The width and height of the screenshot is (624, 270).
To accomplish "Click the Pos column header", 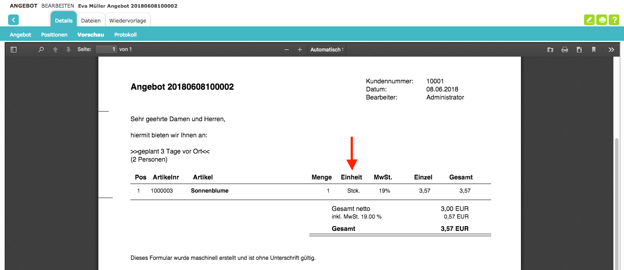I will click(141, 177).
